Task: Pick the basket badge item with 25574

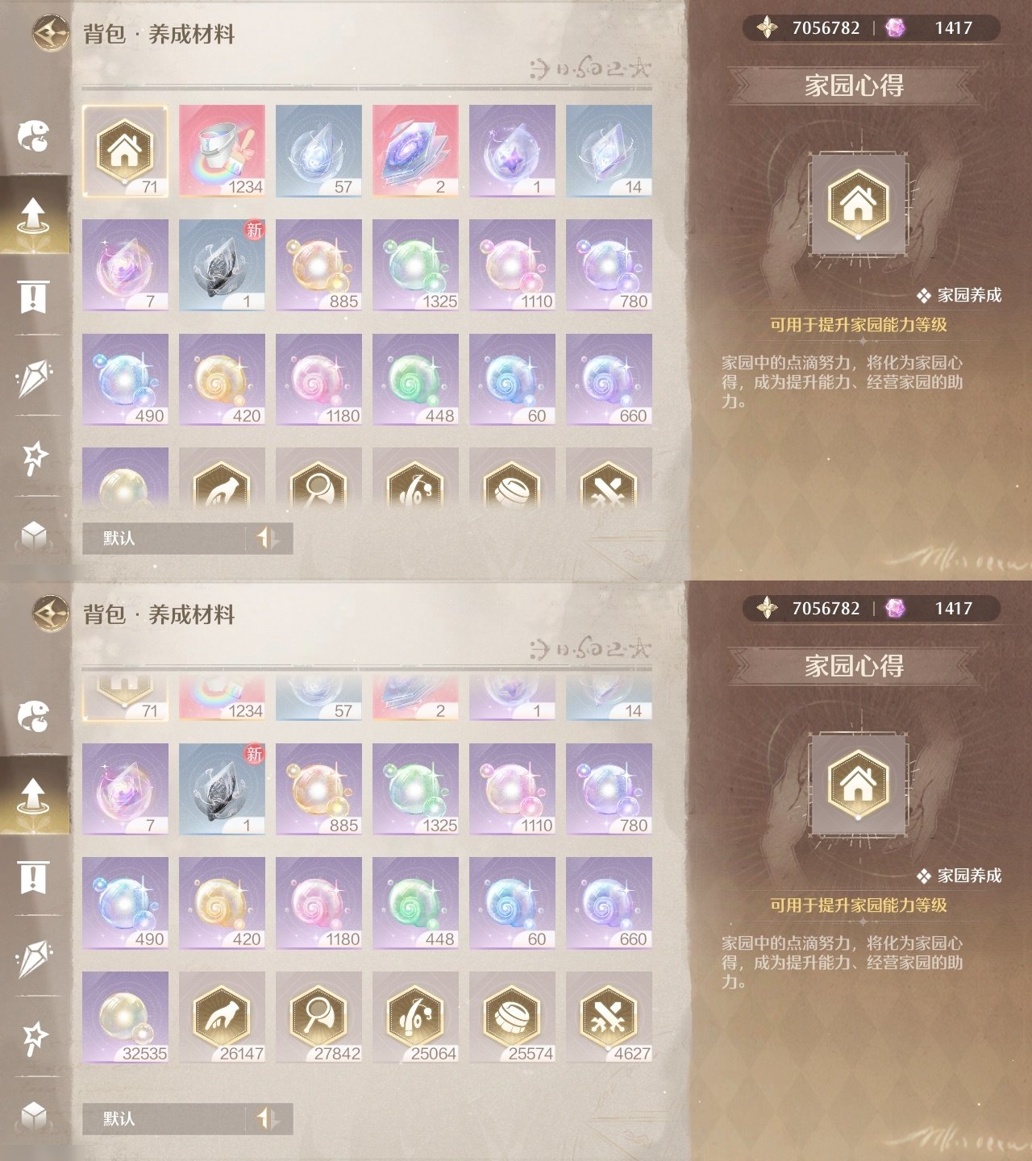Action: click(x=512, y=1017)
